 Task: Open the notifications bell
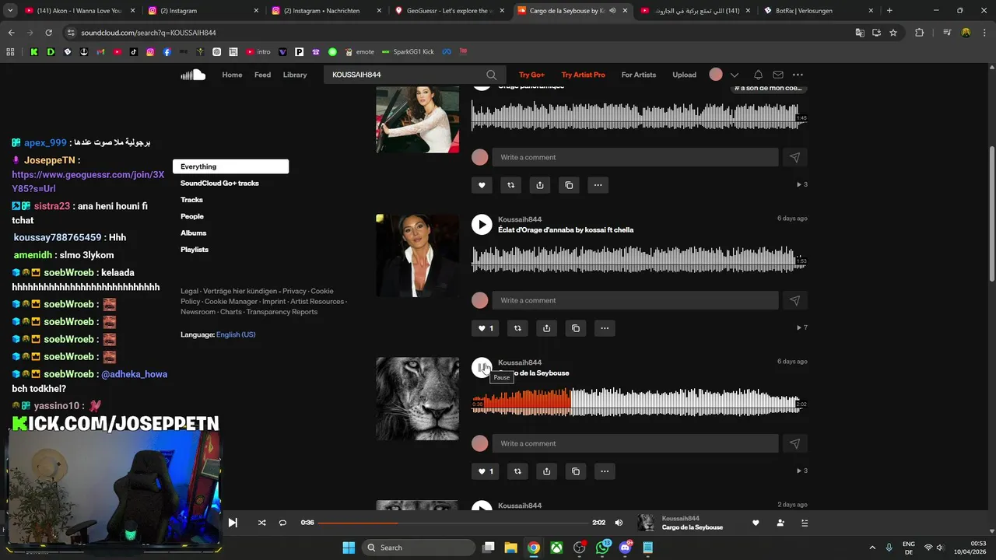(x=758, y=75)
